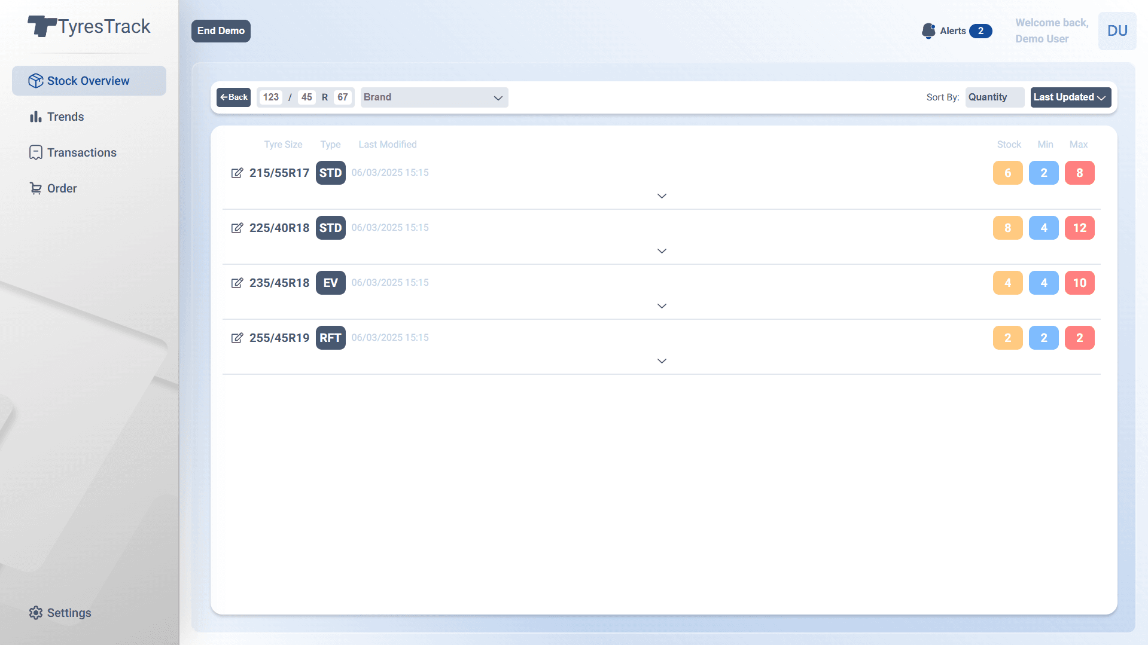Click the edit icon for 225/40R18
Screen dimensions: 1148x645
pos(237,228)
